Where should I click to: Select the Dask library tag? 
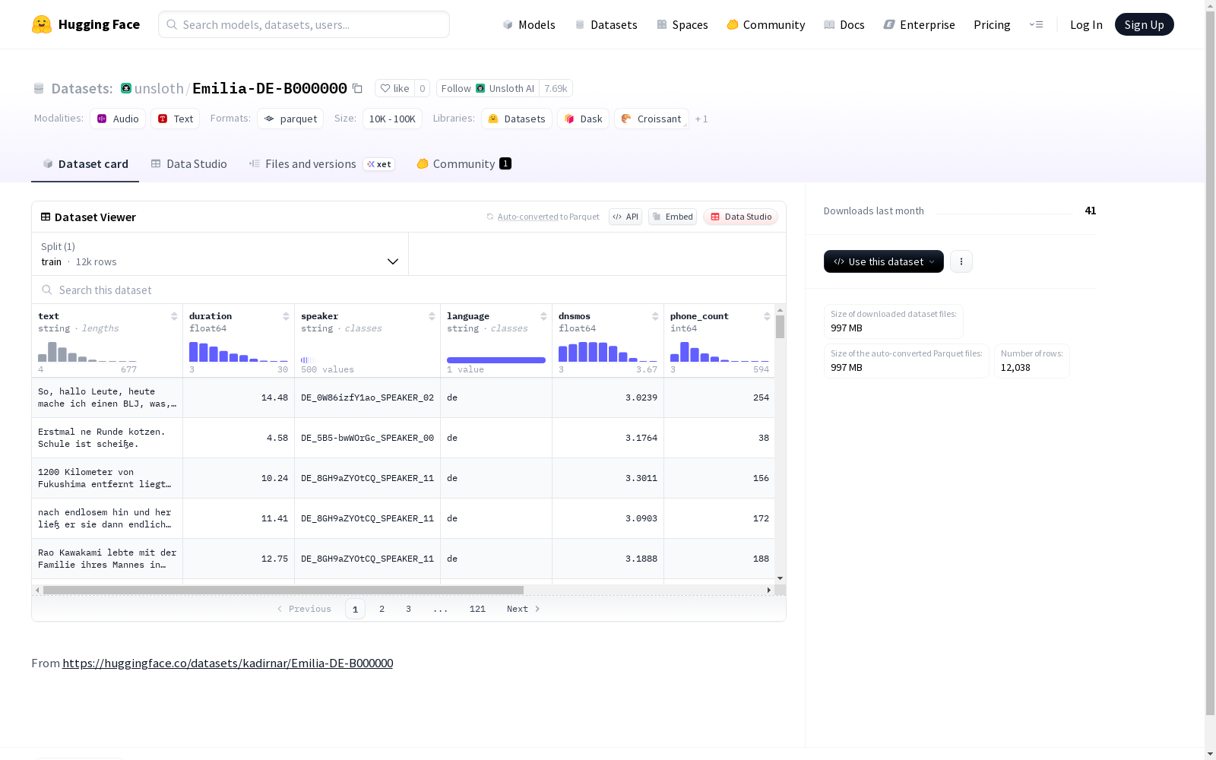[x=583, y=119]
